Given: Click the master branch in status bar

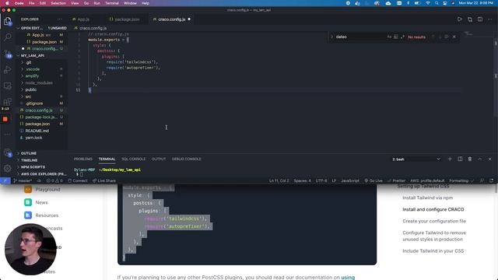Looking at the screenshot, I should (x=23, y=180).
